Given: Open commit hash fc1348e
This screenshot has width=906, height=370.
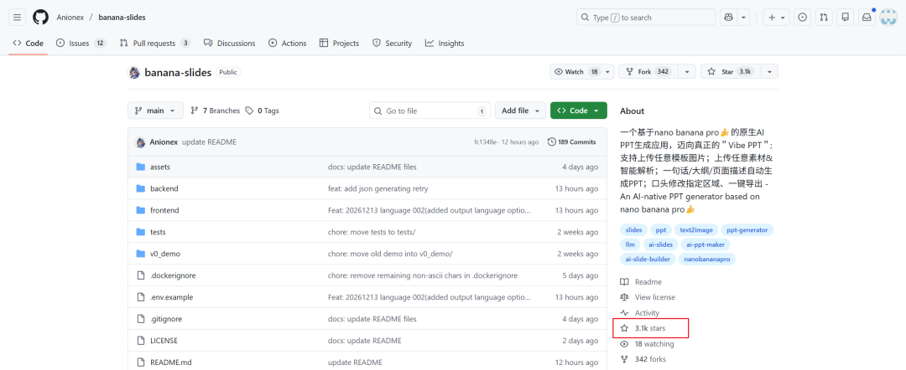Looking at the screenshot, I should pyautogui.click(x=485, y=141).
